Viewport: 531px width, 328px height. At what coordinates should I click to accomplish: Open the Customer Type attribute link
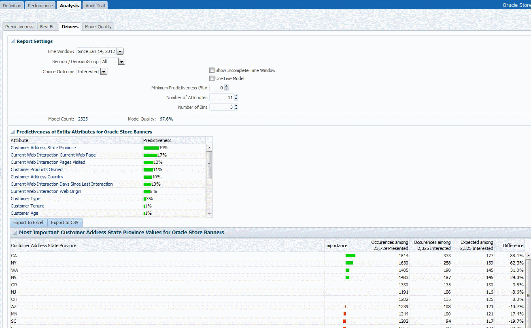point(25,199)
